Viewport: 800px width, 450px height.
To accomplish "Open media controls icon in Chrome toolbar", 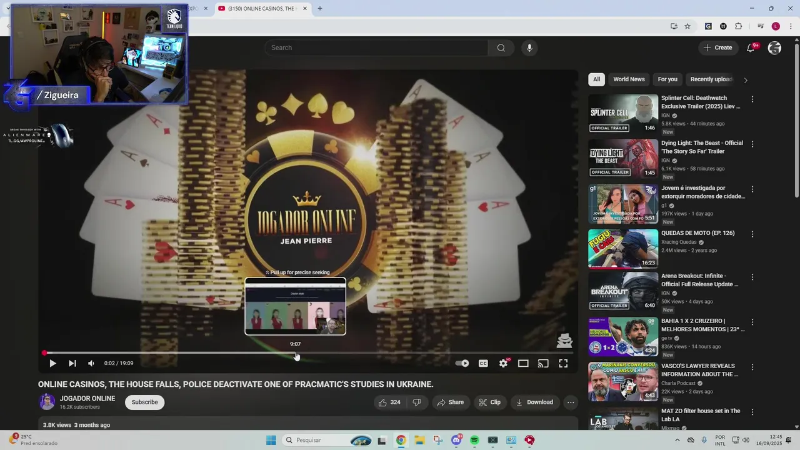I will click(761, 26).
